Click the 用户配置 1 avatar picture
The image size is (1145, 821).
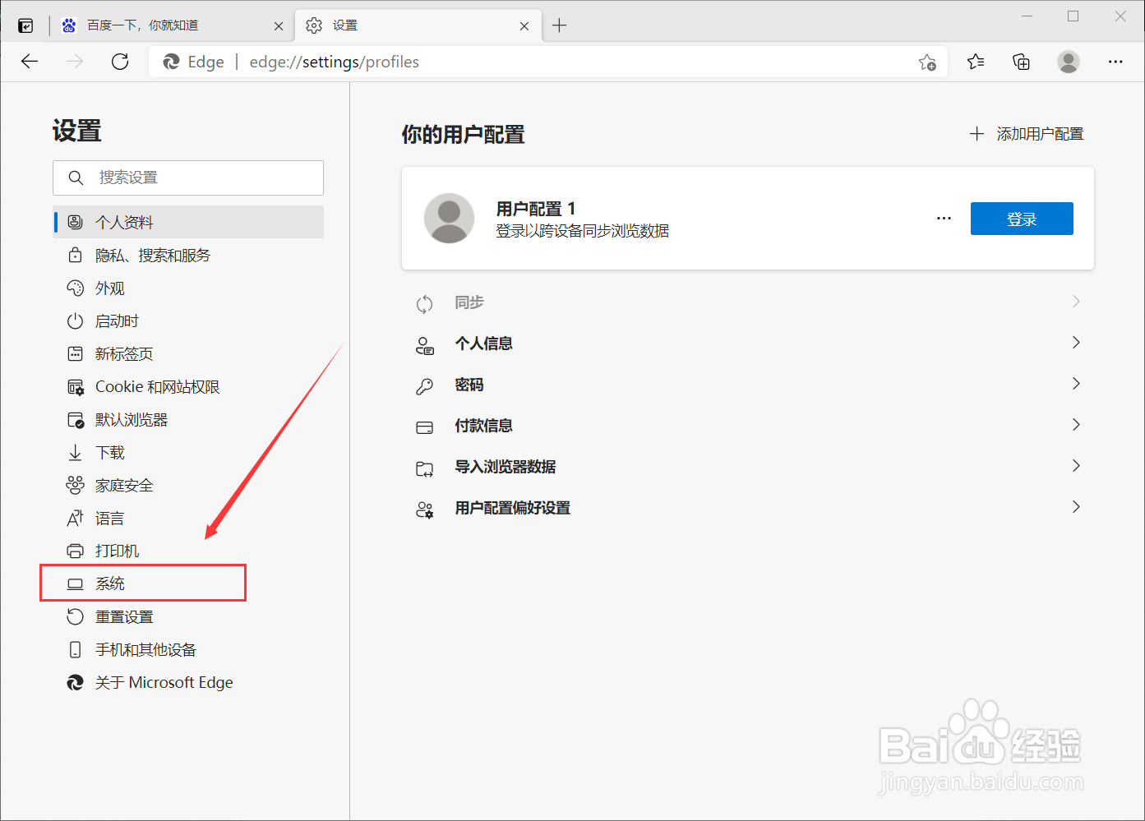(449, 219)
